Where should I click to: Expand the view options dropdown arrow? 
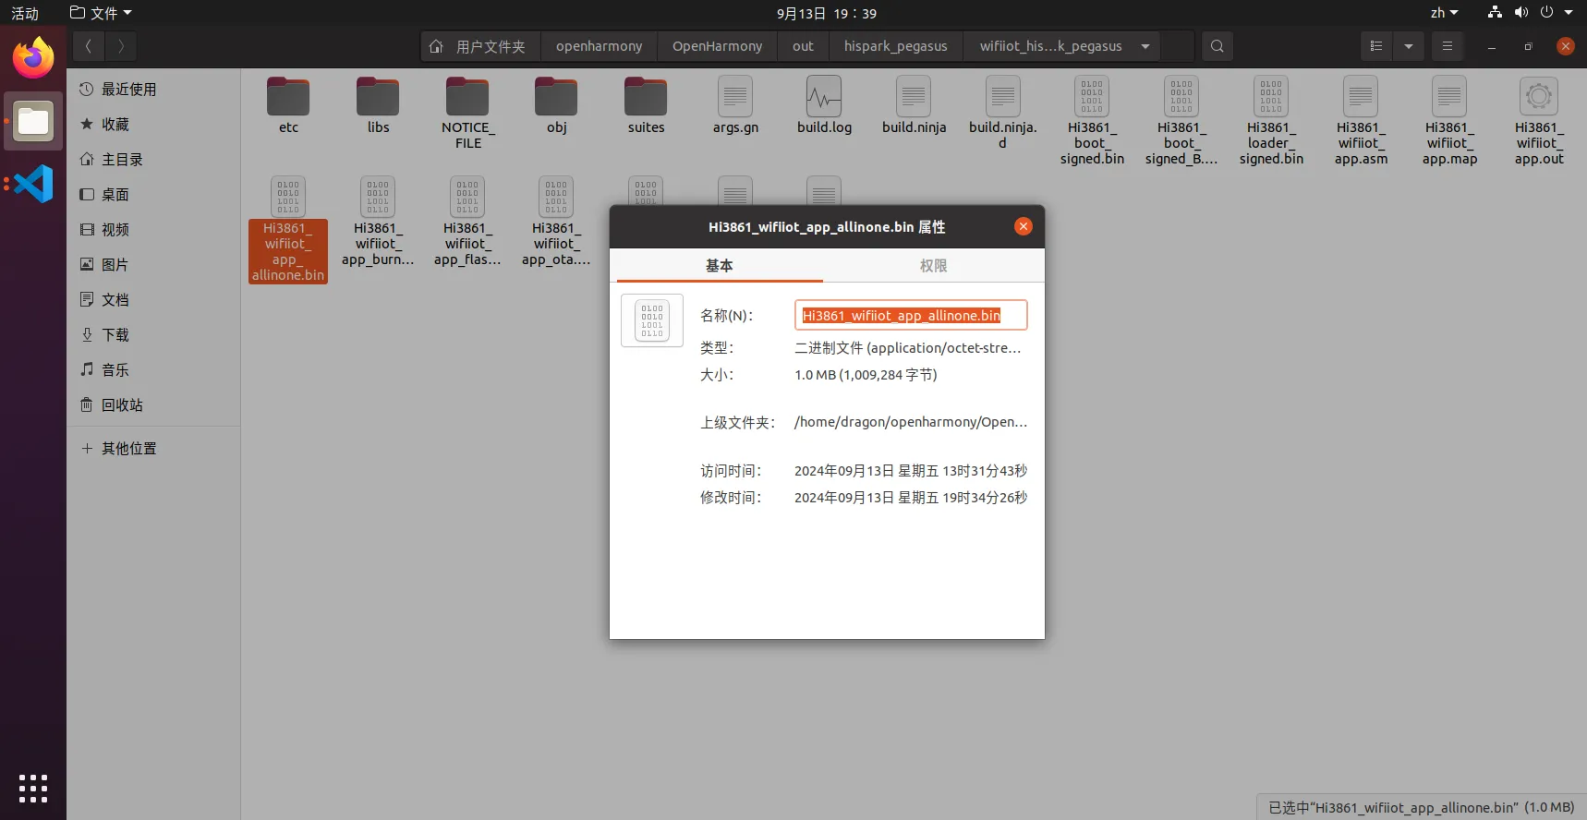[1409, 46]
